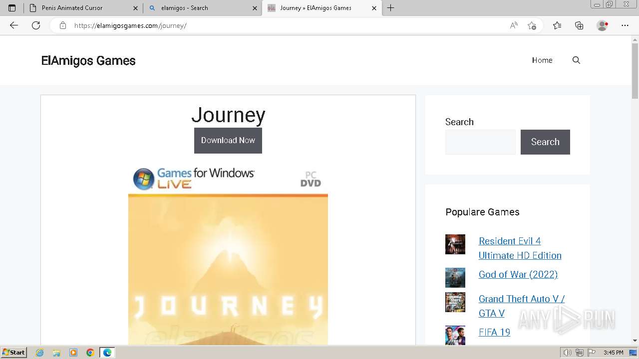
Task: Open Grand Theft Auto V / GTA V link
Action: pos(522,306)
